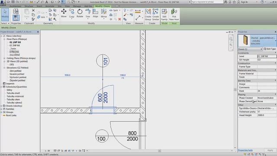
Task: Click the Save icon in Quick Access toolbar
Action: tap(13, 2)
